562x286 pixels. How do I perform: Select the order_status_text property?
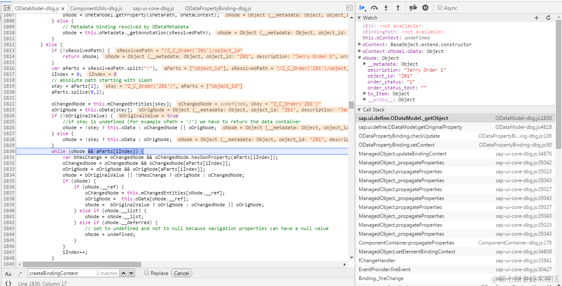pyautogui.click(x=397, y=88)
